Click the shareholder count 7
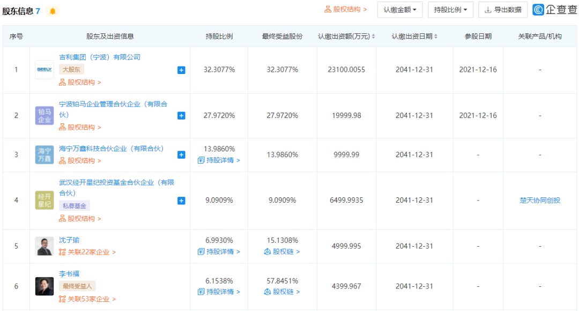Viewport: 579px width, 311px height. point(38,11)
